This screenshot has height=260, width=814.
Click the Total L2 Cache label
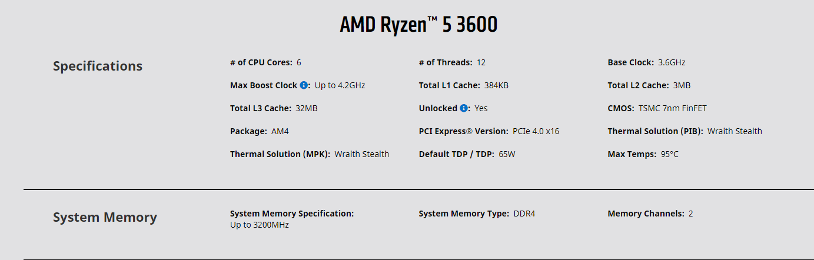tap(638, 85)
